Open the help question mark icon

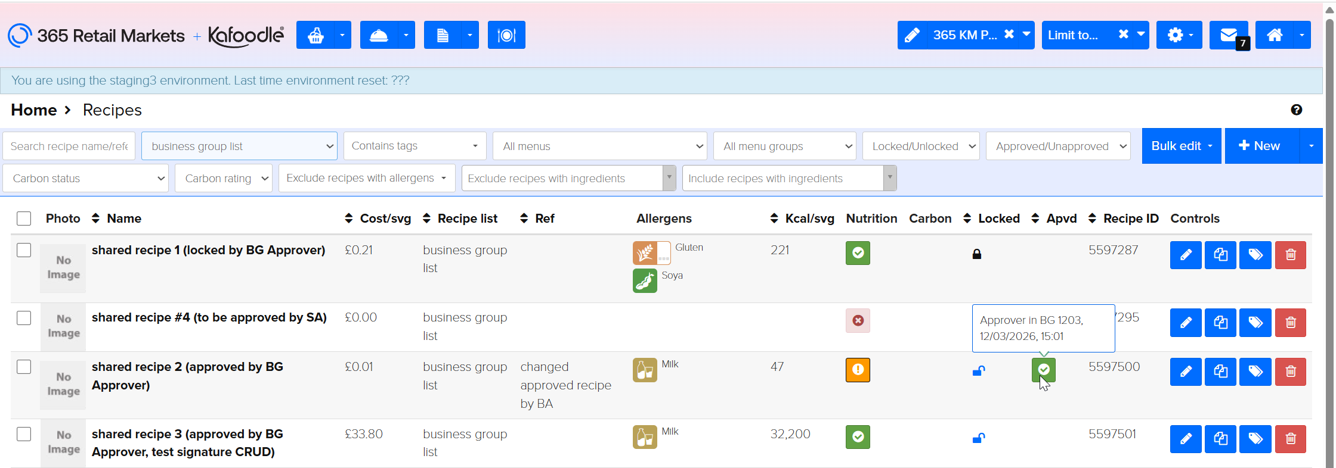[1297, 110]
